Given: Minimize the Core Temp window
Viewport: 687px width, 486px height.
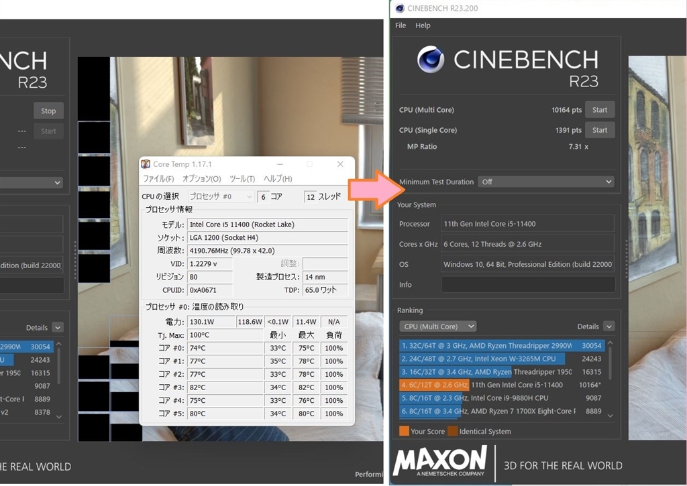Looking at the screenshot, I should (x=280, y=164).
